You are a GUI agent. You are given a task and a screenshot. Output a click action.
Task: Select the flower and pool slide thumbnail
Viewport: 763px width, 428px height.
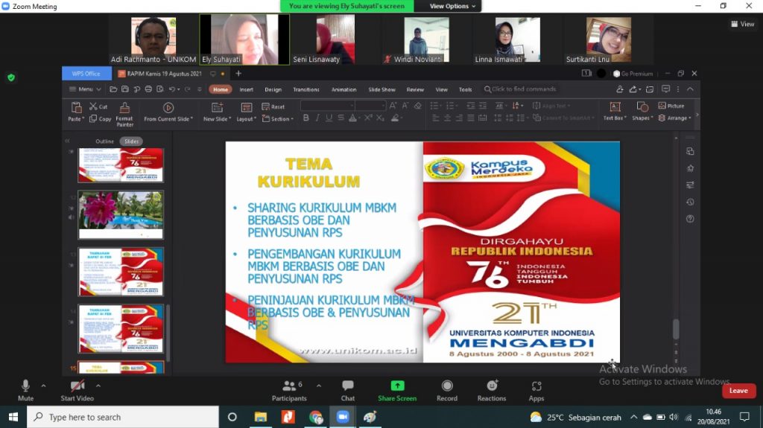121,214
